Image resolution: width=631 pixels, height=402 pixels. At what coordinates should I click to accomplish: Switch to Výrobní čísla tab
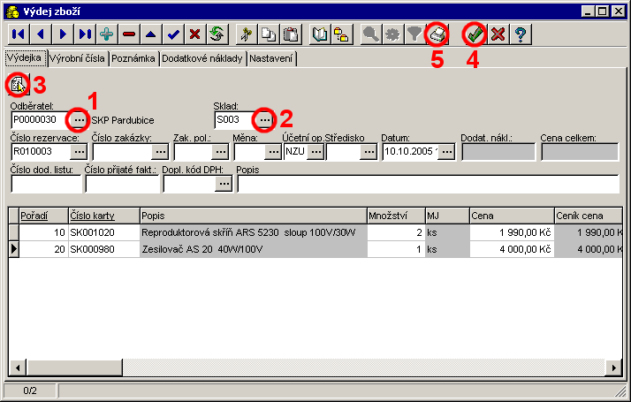coord(78,59)
